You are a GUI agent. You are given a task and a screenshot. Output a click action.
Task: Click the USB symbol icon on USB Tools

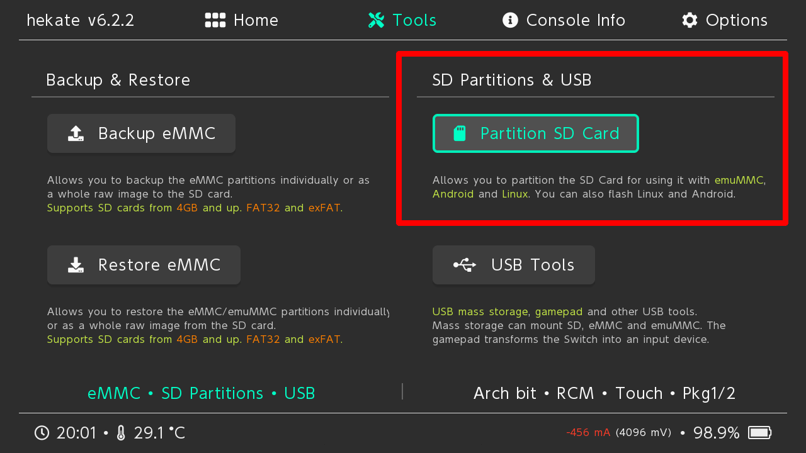coord(465,265)
